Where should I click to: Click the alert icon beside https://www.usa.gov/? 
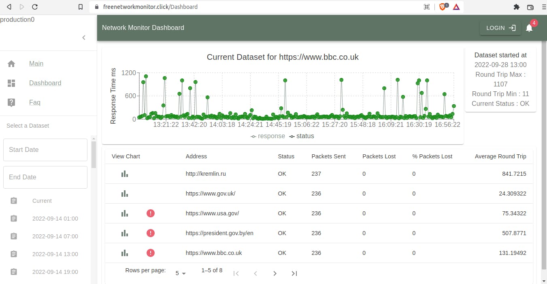[x=150, y=213]
